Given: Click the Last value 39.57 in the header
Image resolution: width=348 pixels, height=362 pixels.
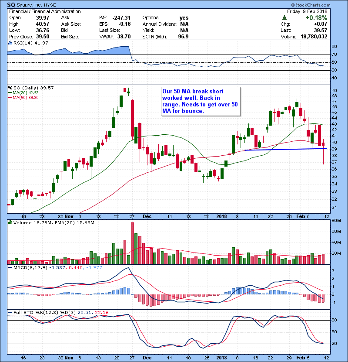Looking at the screenshot, I should (x=321, y=30).
